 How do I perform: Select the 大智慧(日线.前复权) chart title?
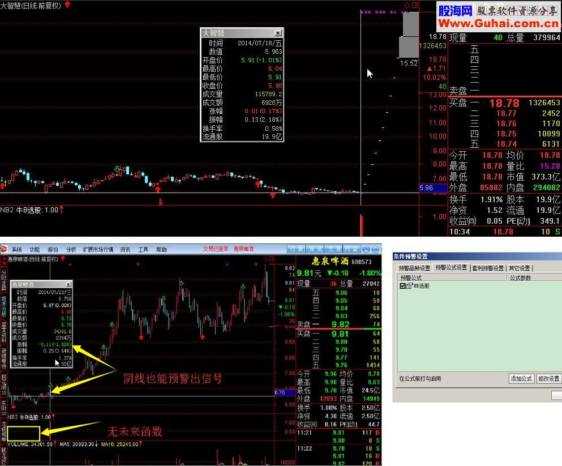31,5
